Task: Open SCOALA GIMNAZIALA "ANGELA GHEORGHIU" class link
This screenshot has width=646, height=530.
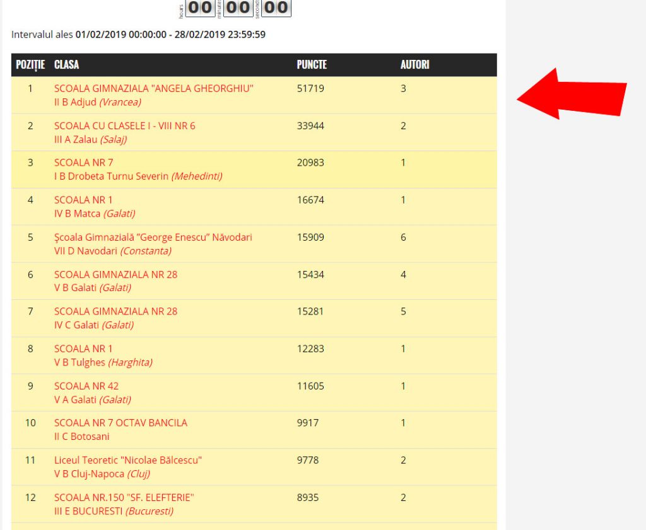Action: pos(154,95)
